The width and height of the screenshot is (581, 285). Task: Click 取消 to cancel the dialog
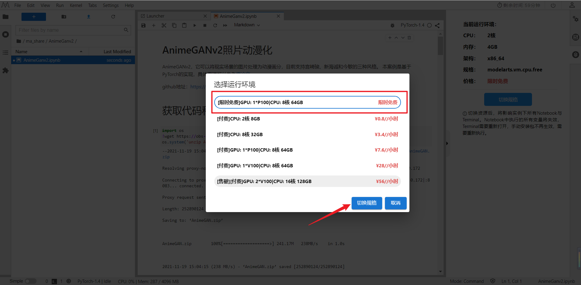396,203
